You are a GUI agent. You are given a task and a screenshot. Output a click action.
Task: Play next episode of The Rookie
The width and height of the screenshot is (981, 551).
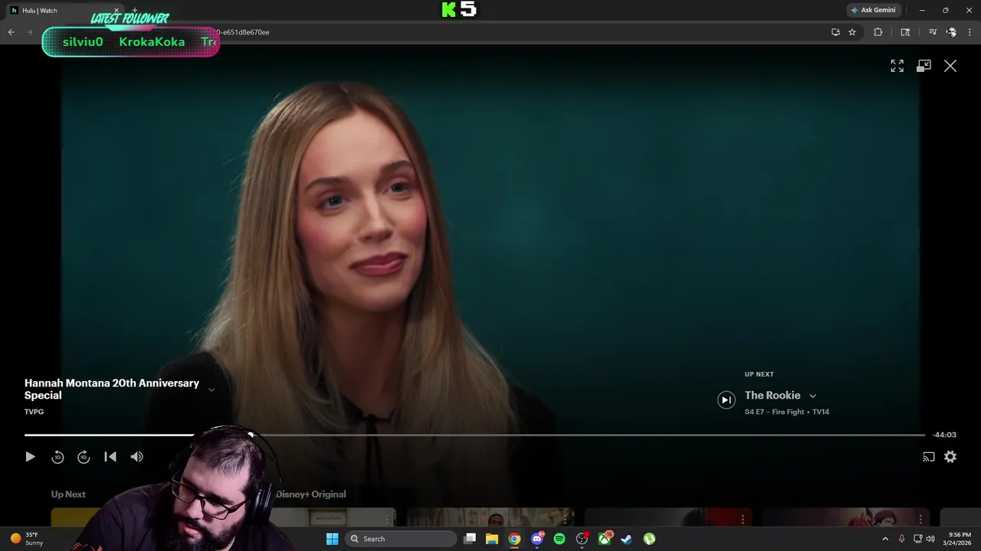coord(727,399)
